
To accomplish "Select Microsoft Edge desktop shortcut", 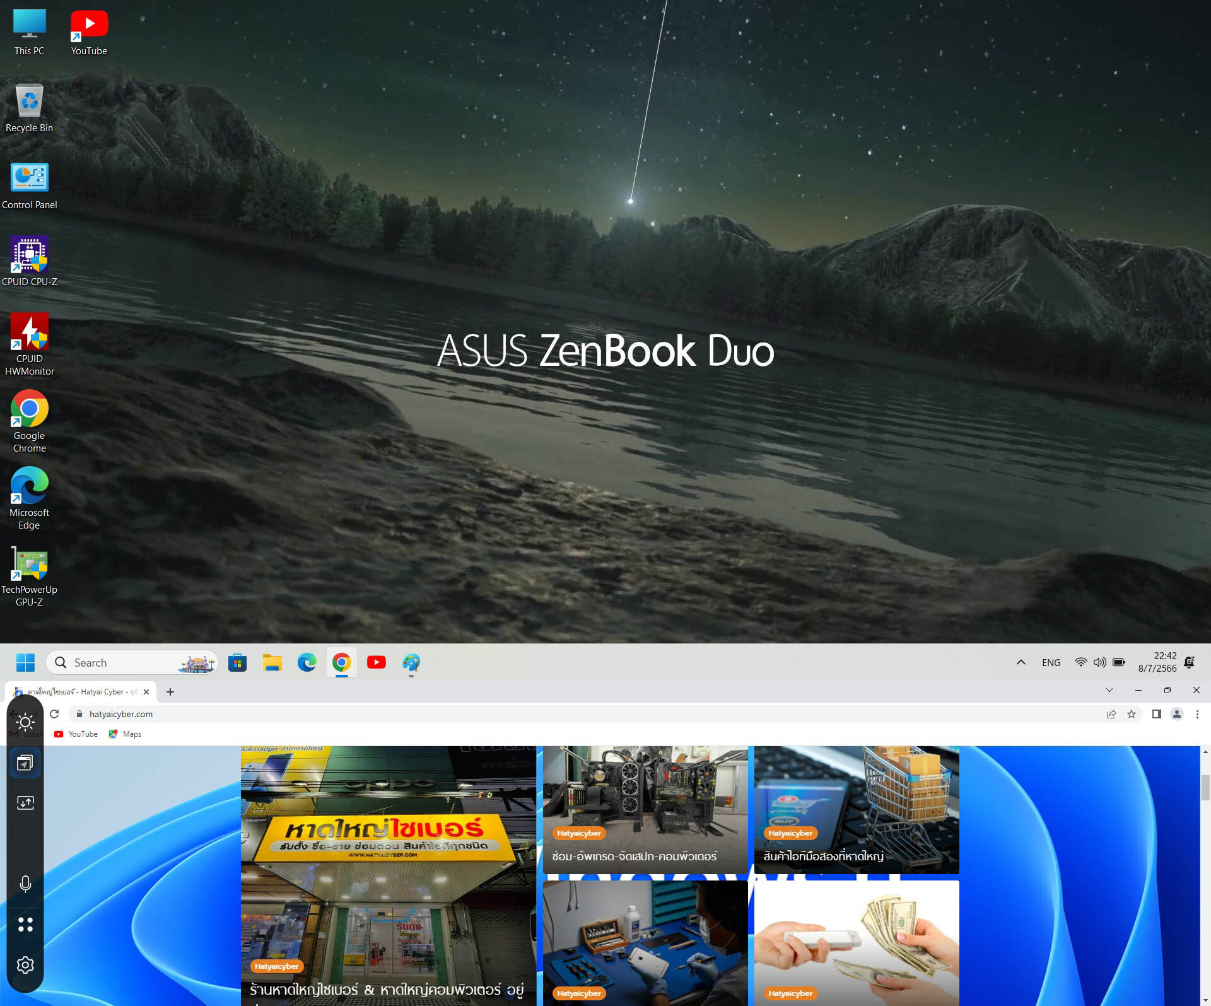I will click(29, 498).
